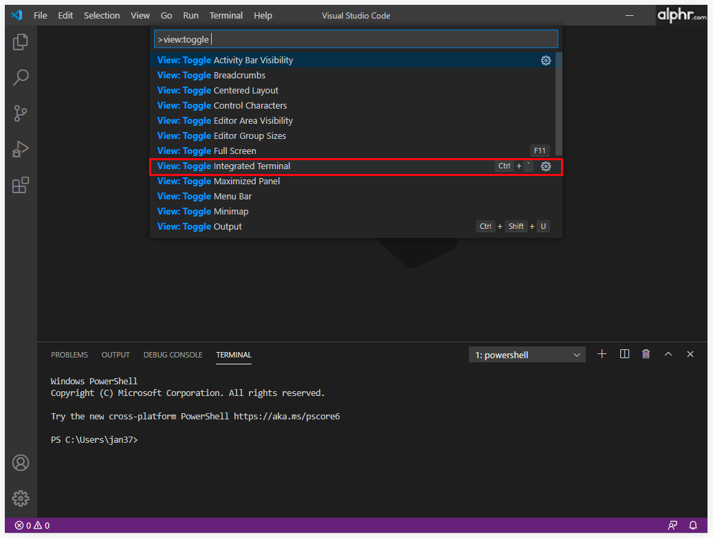
Task: Create a new terminal with plus icon
Action: coord(602,354)
